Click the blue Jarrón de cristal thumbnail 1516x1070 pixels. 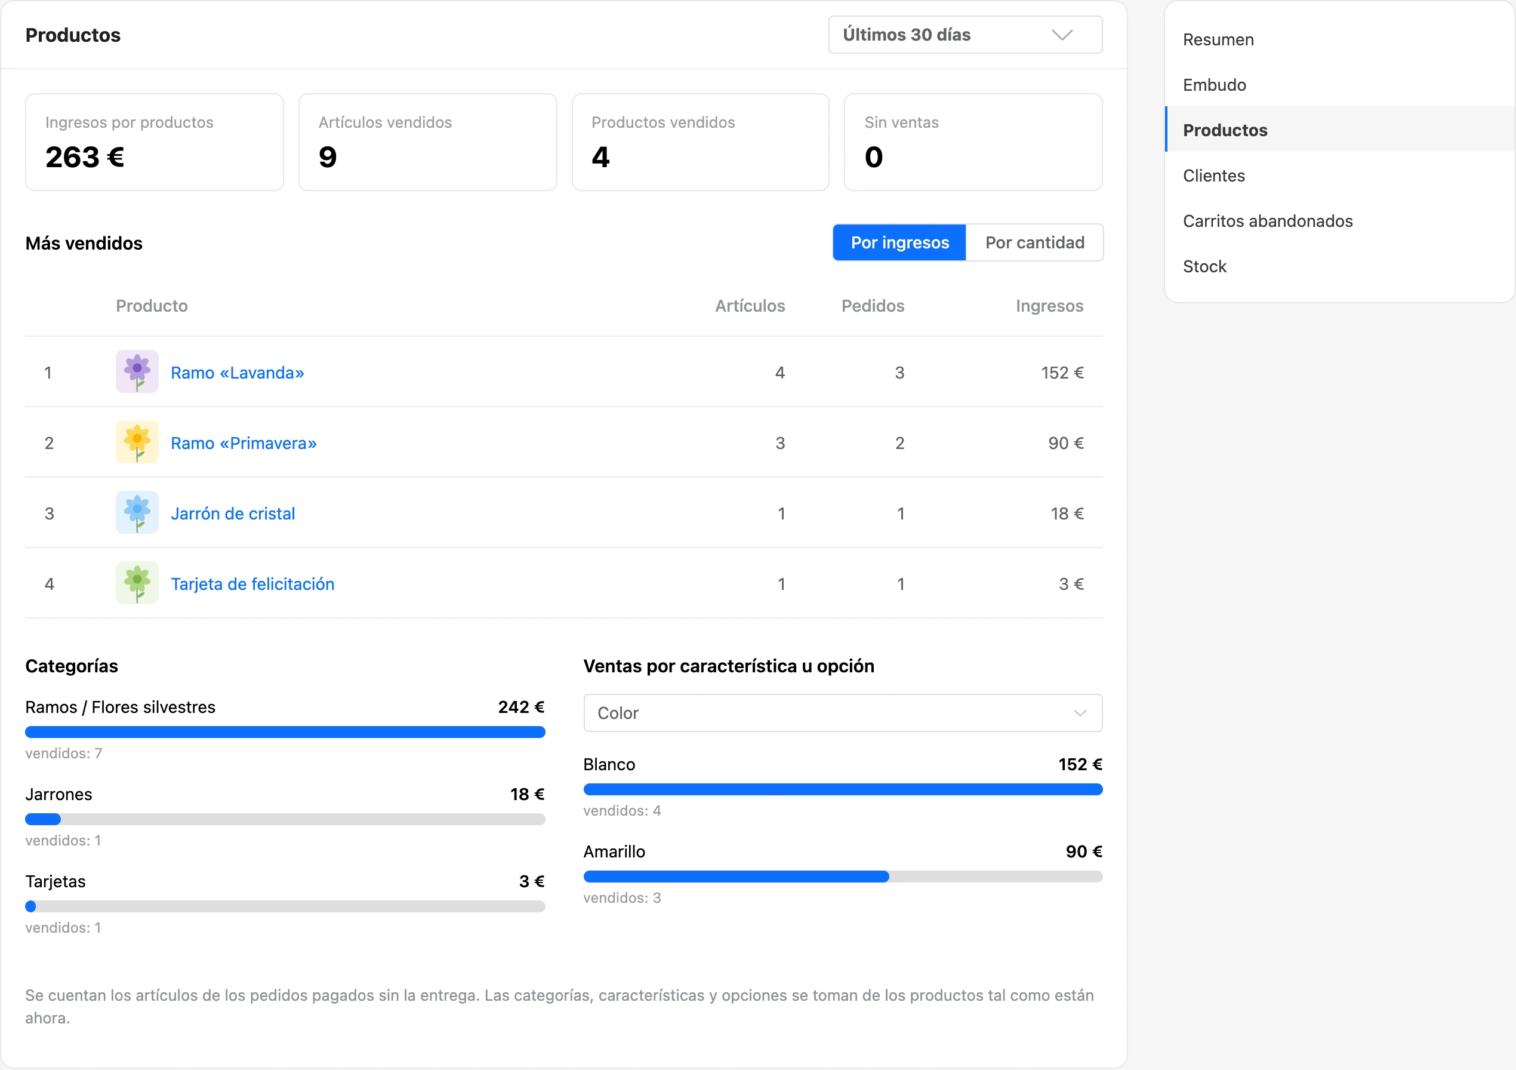pos(137,513)
